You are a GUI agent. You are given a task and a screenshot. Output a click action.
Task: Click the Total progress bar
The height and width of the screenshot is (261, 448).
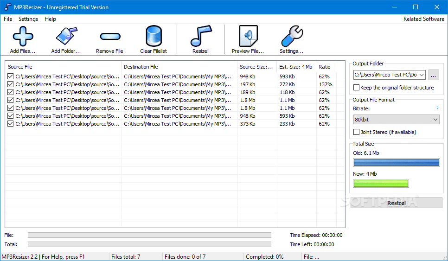pyautogui.click(x=149, y=244)
